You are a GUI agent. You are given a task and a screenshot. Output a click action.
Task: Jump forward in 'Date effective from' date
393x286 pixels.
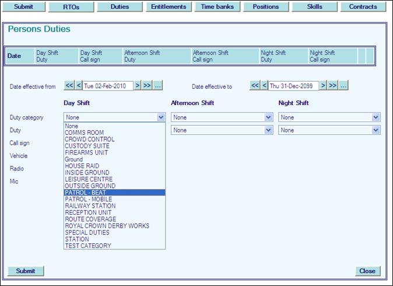tap(147, 86)
